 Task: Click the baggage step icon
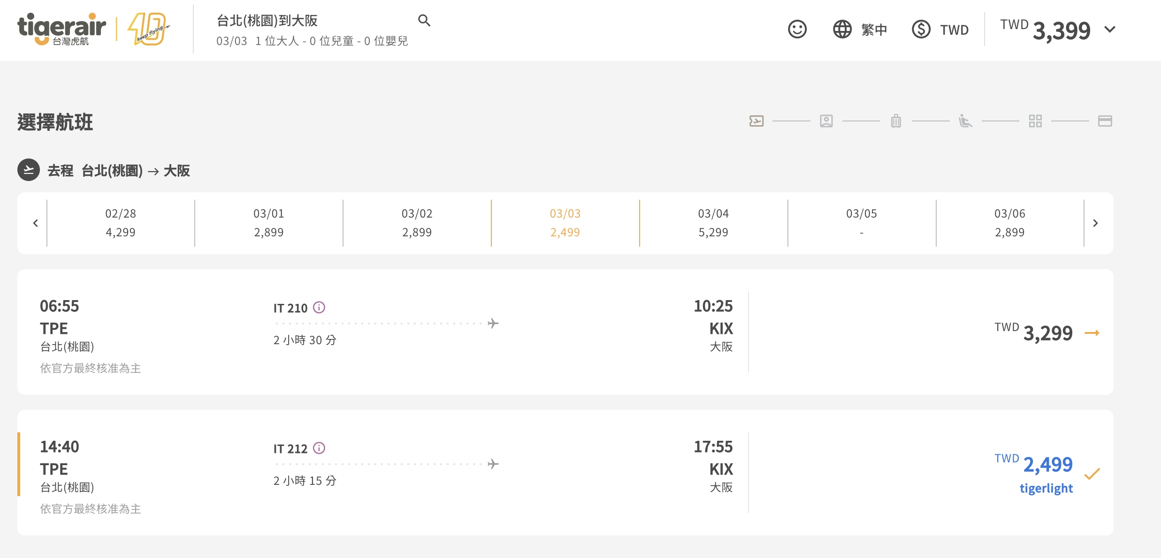(896, 121)
